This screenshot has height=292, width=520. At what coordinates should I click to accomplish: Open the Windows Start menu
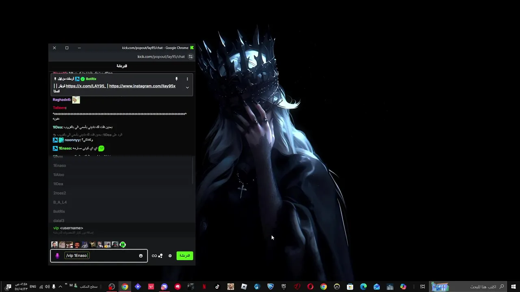point(513,287)
